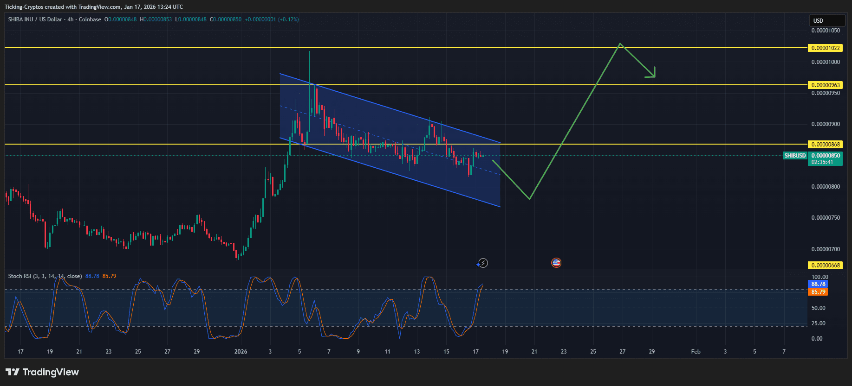Click the SHIBUSD green ticker tag
The width and height of the screenshot is (852, 386).
pos(795,156)
